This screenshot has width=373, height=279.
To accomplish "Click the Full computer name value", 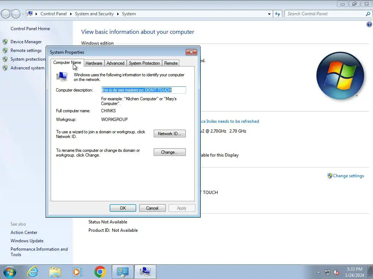I will [x=108, y=111].
